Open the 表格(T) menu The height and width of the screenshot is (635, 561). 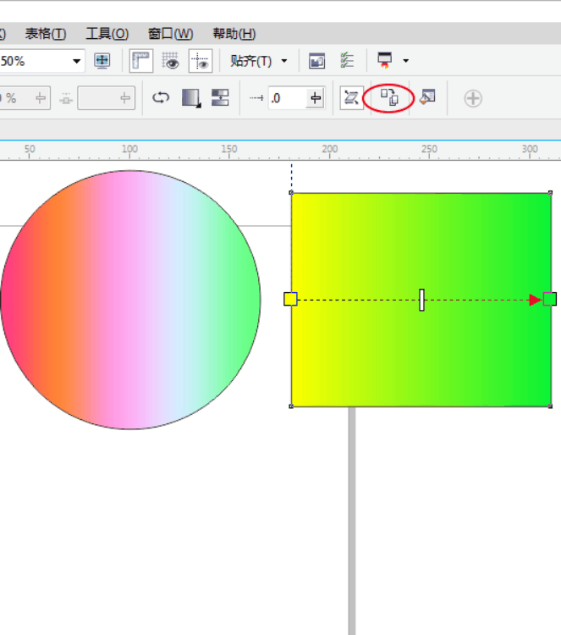pyautogui.click(x=46, y=34)
